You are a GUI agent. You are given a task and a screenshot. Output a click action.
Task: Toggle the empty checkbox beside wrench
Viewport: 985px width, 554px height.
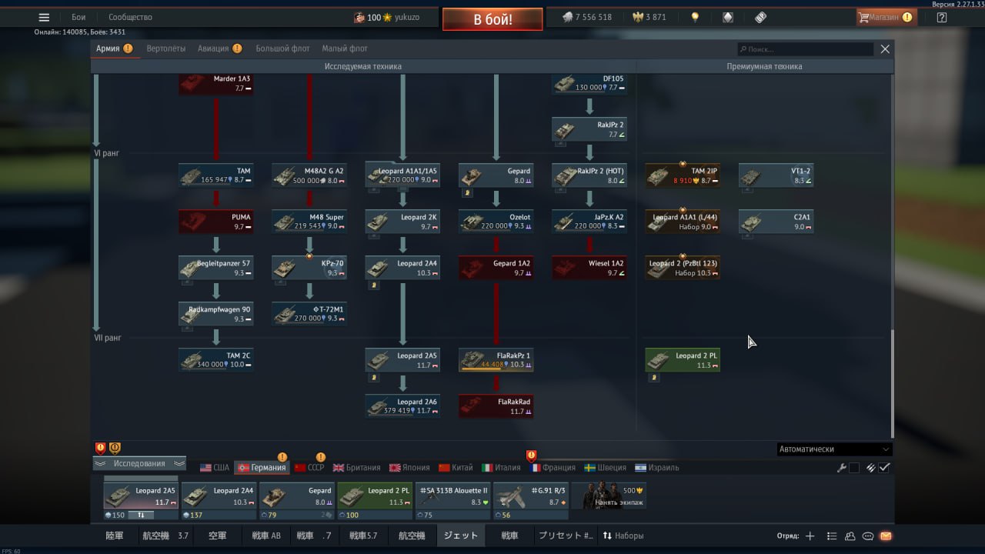coord(854,468)
